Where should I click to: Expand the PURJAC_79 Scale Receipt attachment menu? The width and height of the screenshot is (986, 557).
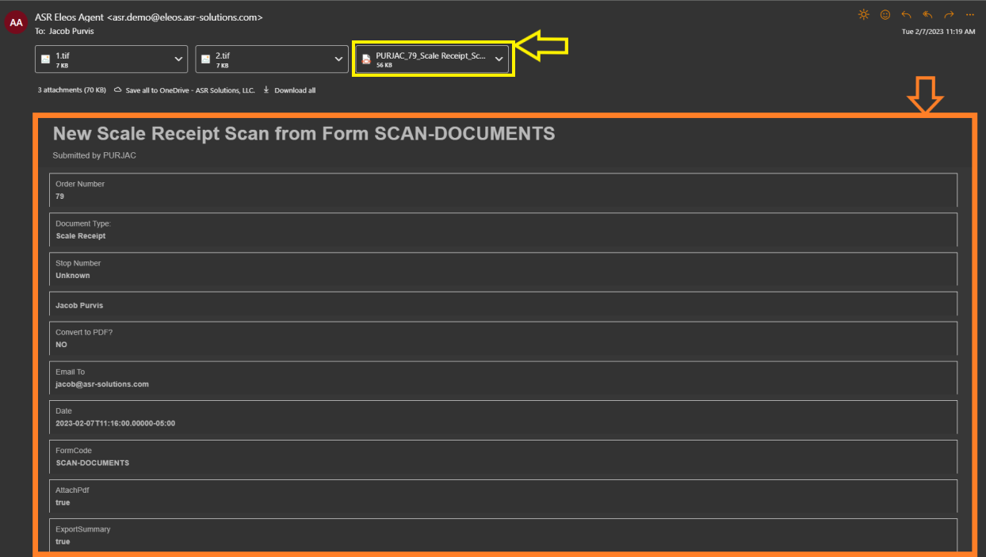(x=499, y=59)
